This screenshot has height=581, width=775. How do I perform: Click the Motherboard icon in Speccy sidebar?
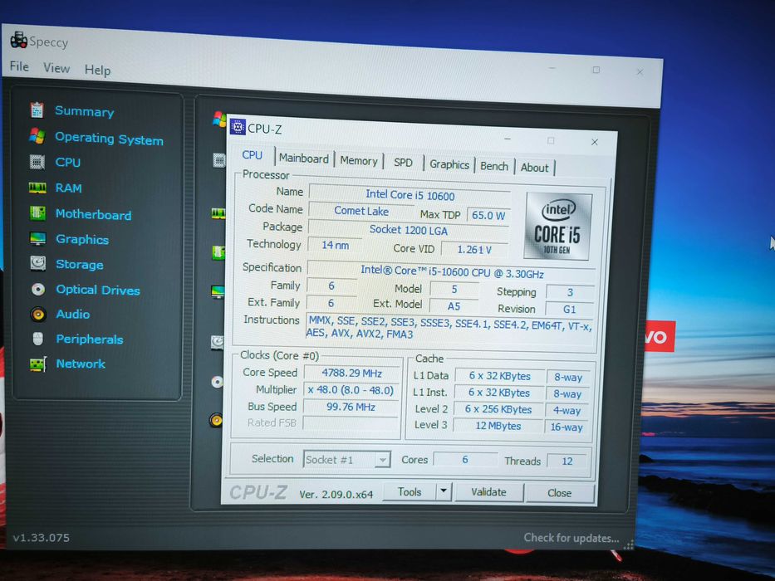tap(37, 213)
